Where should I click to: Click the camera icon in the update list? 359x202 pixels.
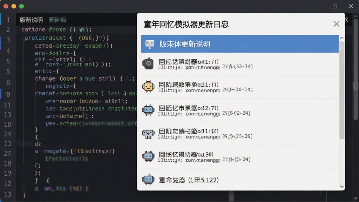pyautogui.click(x=148, y=63)
